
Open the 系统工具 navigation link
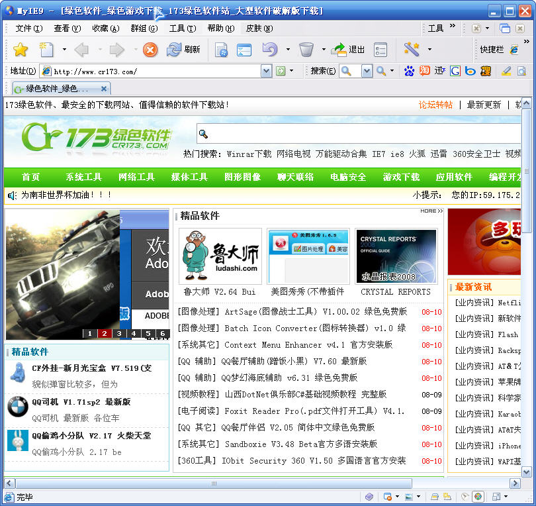(x=83, y=177)
